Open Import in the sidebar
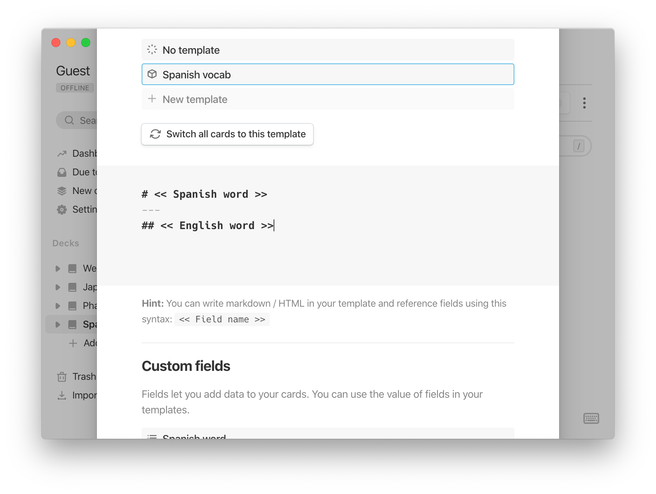This screenshot has width=656, height=494. [x=77, y=395]
